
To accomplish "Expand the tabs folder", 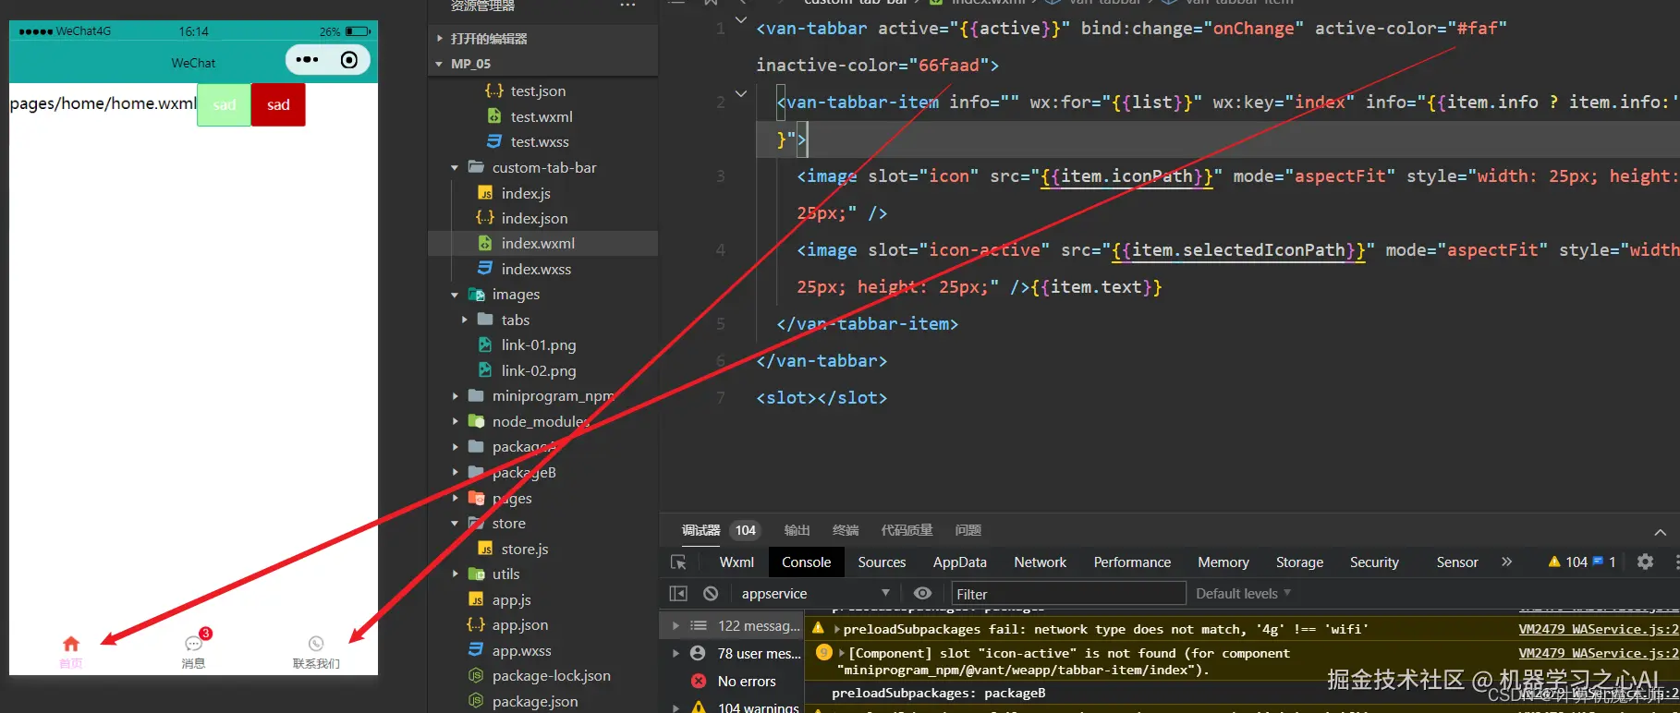I will [x=464, y=320].
